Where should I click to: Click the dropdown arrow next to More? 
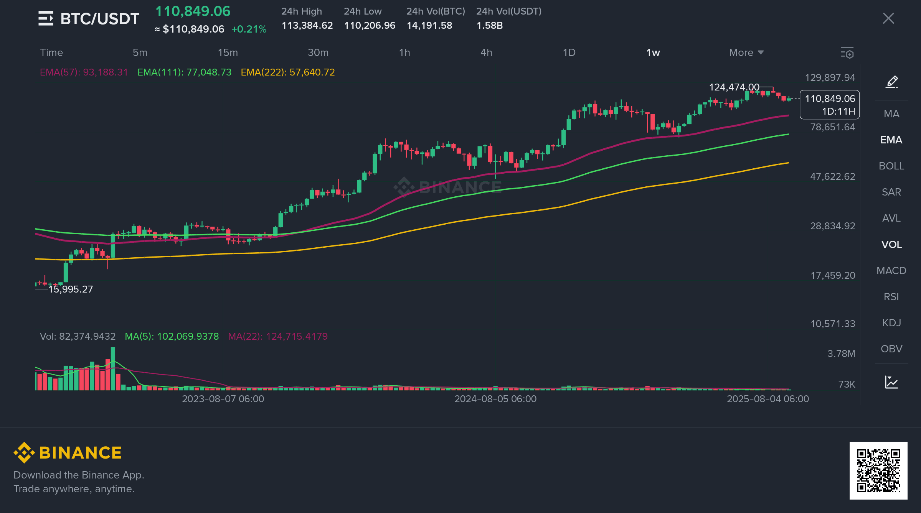pyautogui.click(x=761, y=53)
